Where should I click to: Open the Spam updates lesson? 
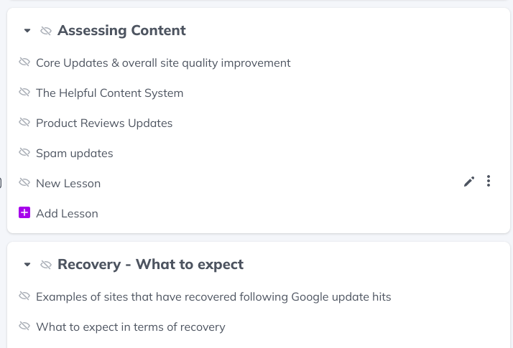pos(75,154)
